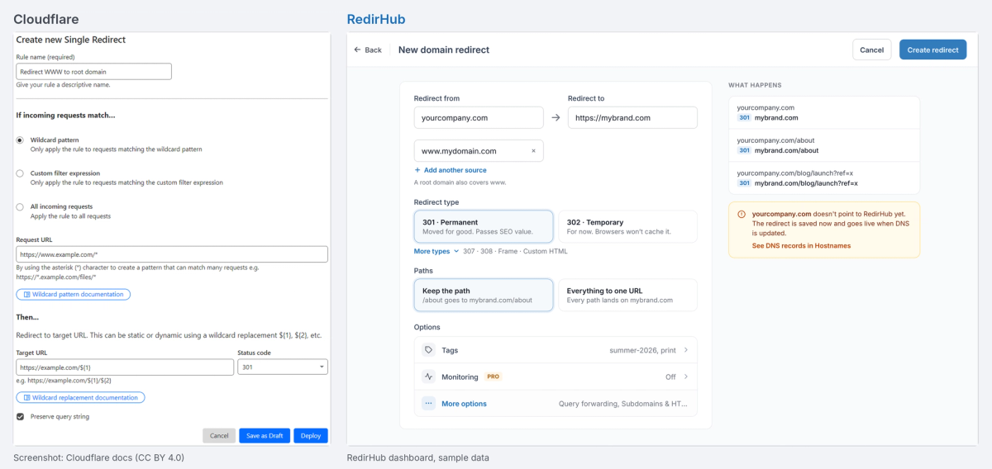Click the 301 badge beside mybrand.com/about
The height and width of the screenshot is (469, 992).
coord(744,150)
